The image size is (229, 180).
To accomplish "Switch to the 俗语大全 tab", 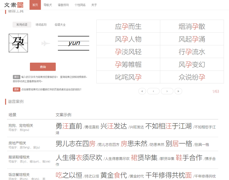I will [60, 25].
